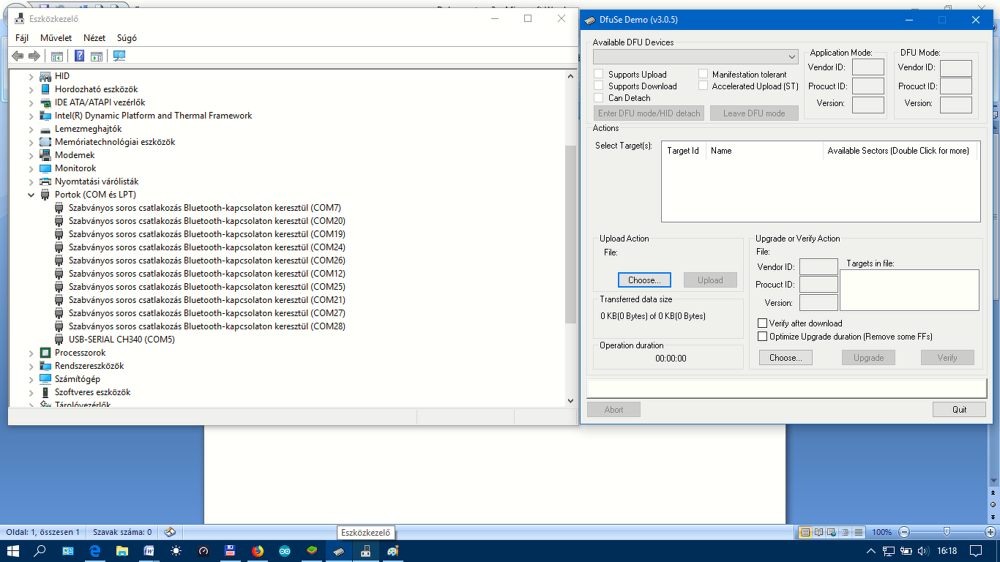
Task: Select the Bluetooth serial port COM7 entry
Action: (205, 208)
